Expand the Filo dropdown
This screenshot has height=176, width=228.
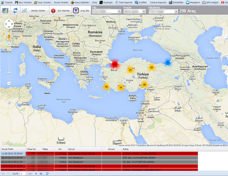coord(119,11)
